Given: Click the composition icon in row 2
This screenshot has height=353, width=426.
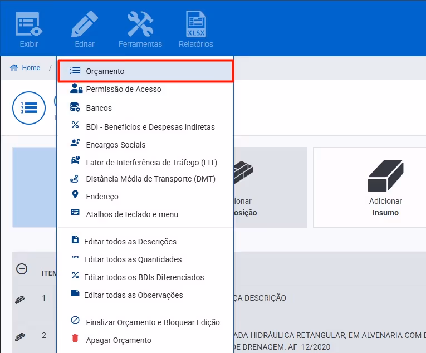Looking at the screenshot, I should tap(20, 337).
